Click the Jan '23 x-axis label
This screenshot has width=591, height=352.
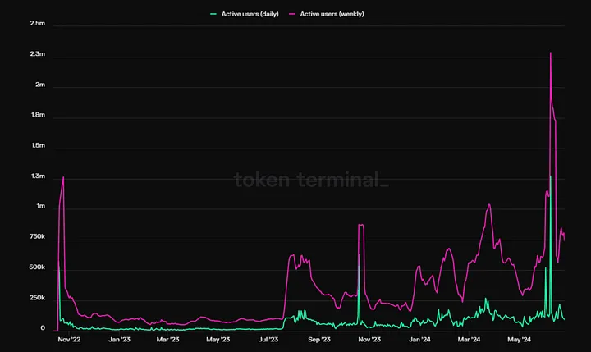[120, 339]
